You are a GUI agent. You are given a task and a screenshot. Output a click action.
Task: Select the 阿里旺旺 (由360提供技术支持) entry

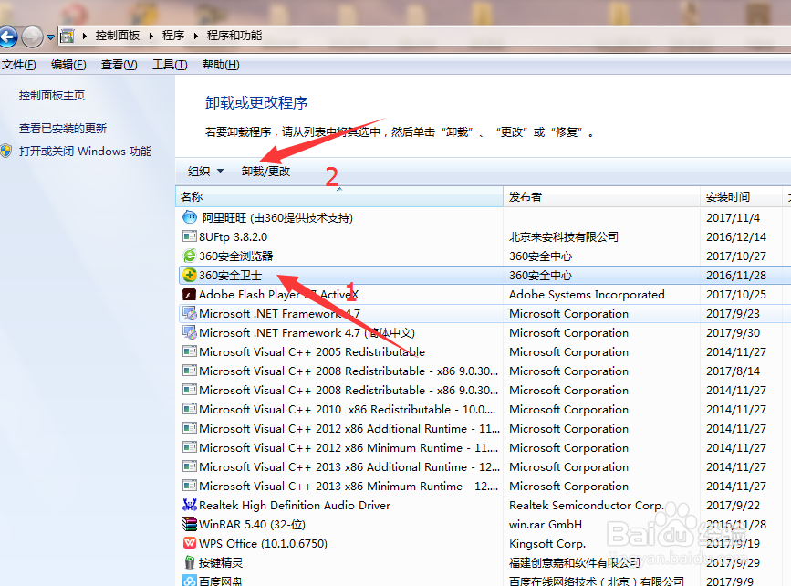pos(277,217)
